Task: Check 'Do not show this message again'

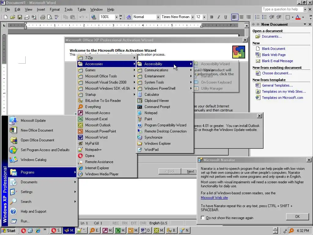Action: [x=203, y=218]
